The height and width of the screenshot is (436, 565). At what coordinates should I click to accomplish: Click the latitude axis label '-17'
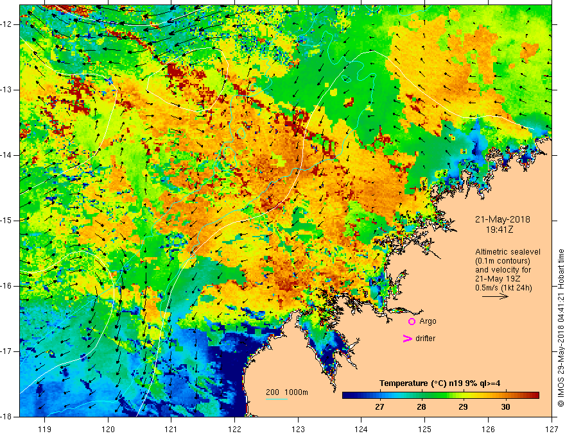coord(6,351)
